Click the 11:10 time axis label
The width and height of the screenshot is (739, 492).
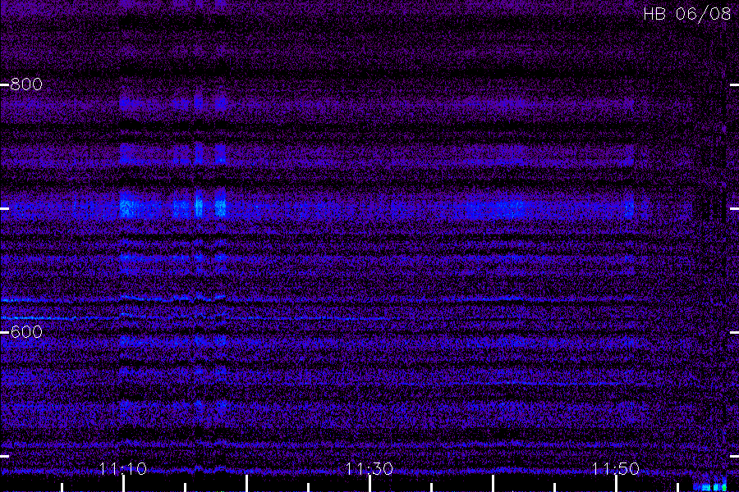pos(123,469)
